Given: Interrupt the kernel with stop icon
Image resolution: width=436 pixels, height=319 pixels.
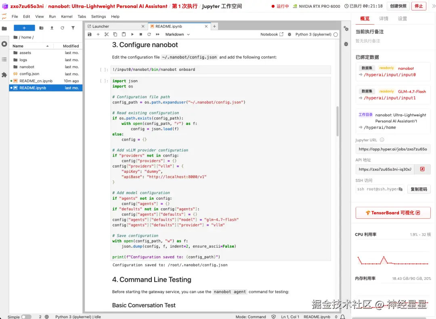Looking at the screenshot, I should point(141,34).
